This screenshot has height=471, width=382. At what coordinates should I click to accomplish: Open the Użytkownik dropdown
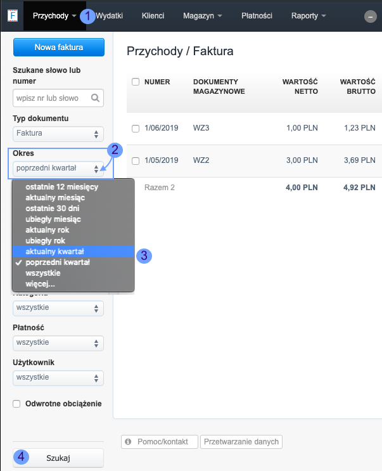pyautogui.click(x=58, y=378)
